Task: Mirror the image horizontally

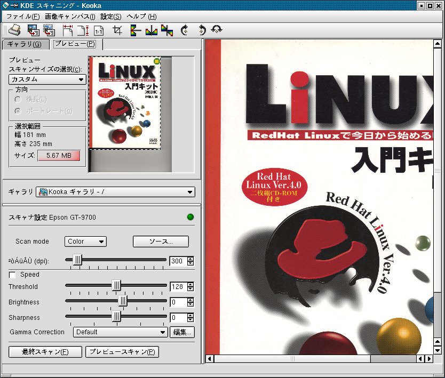Action: tap(151, 30)
